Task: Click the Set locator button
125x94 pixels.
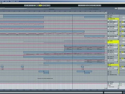Action: point(110,13)
